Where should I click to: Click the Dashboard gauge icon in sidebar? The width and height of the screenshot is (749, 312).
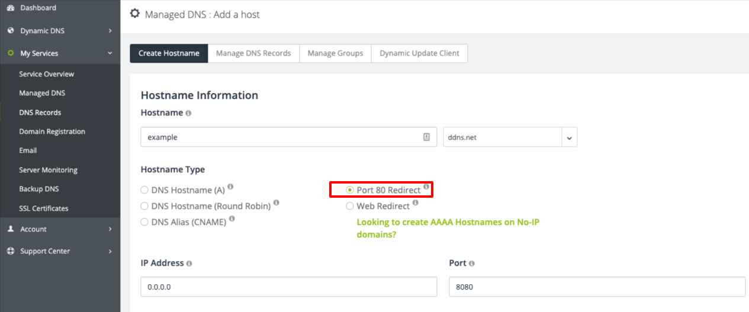(x=10, y=8)
